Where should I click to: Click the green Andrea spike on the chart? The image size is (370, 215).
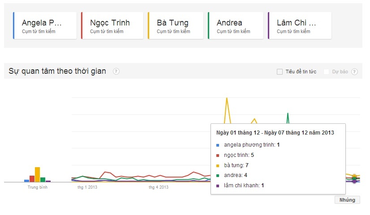[x=288, y=114]
